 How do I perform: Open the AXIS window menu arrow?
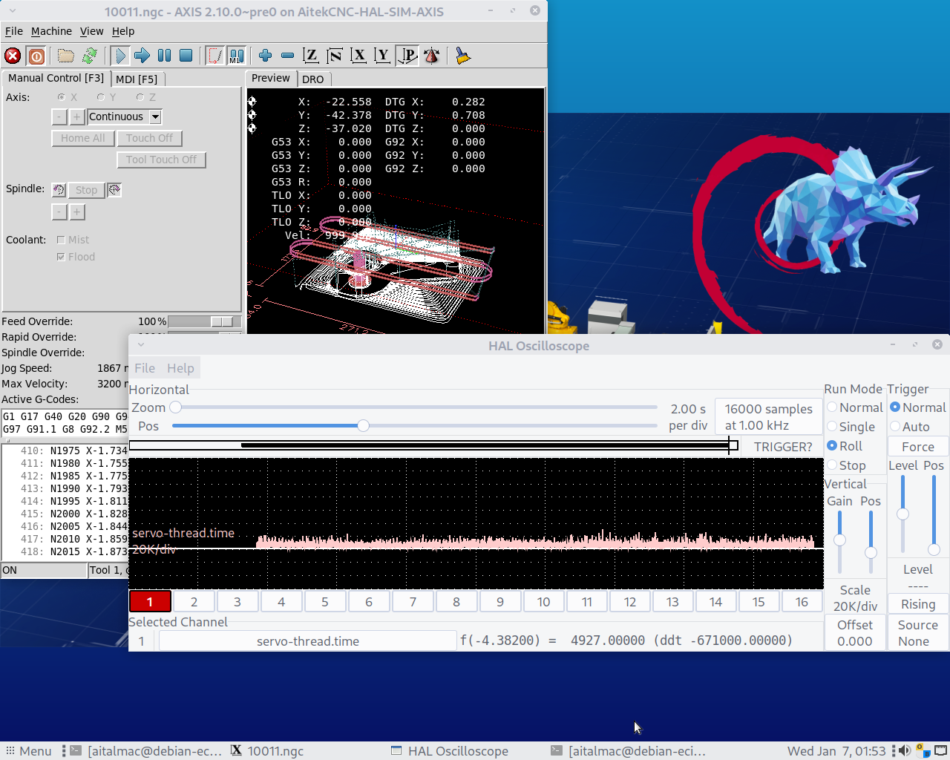click(x=13, y=11)
